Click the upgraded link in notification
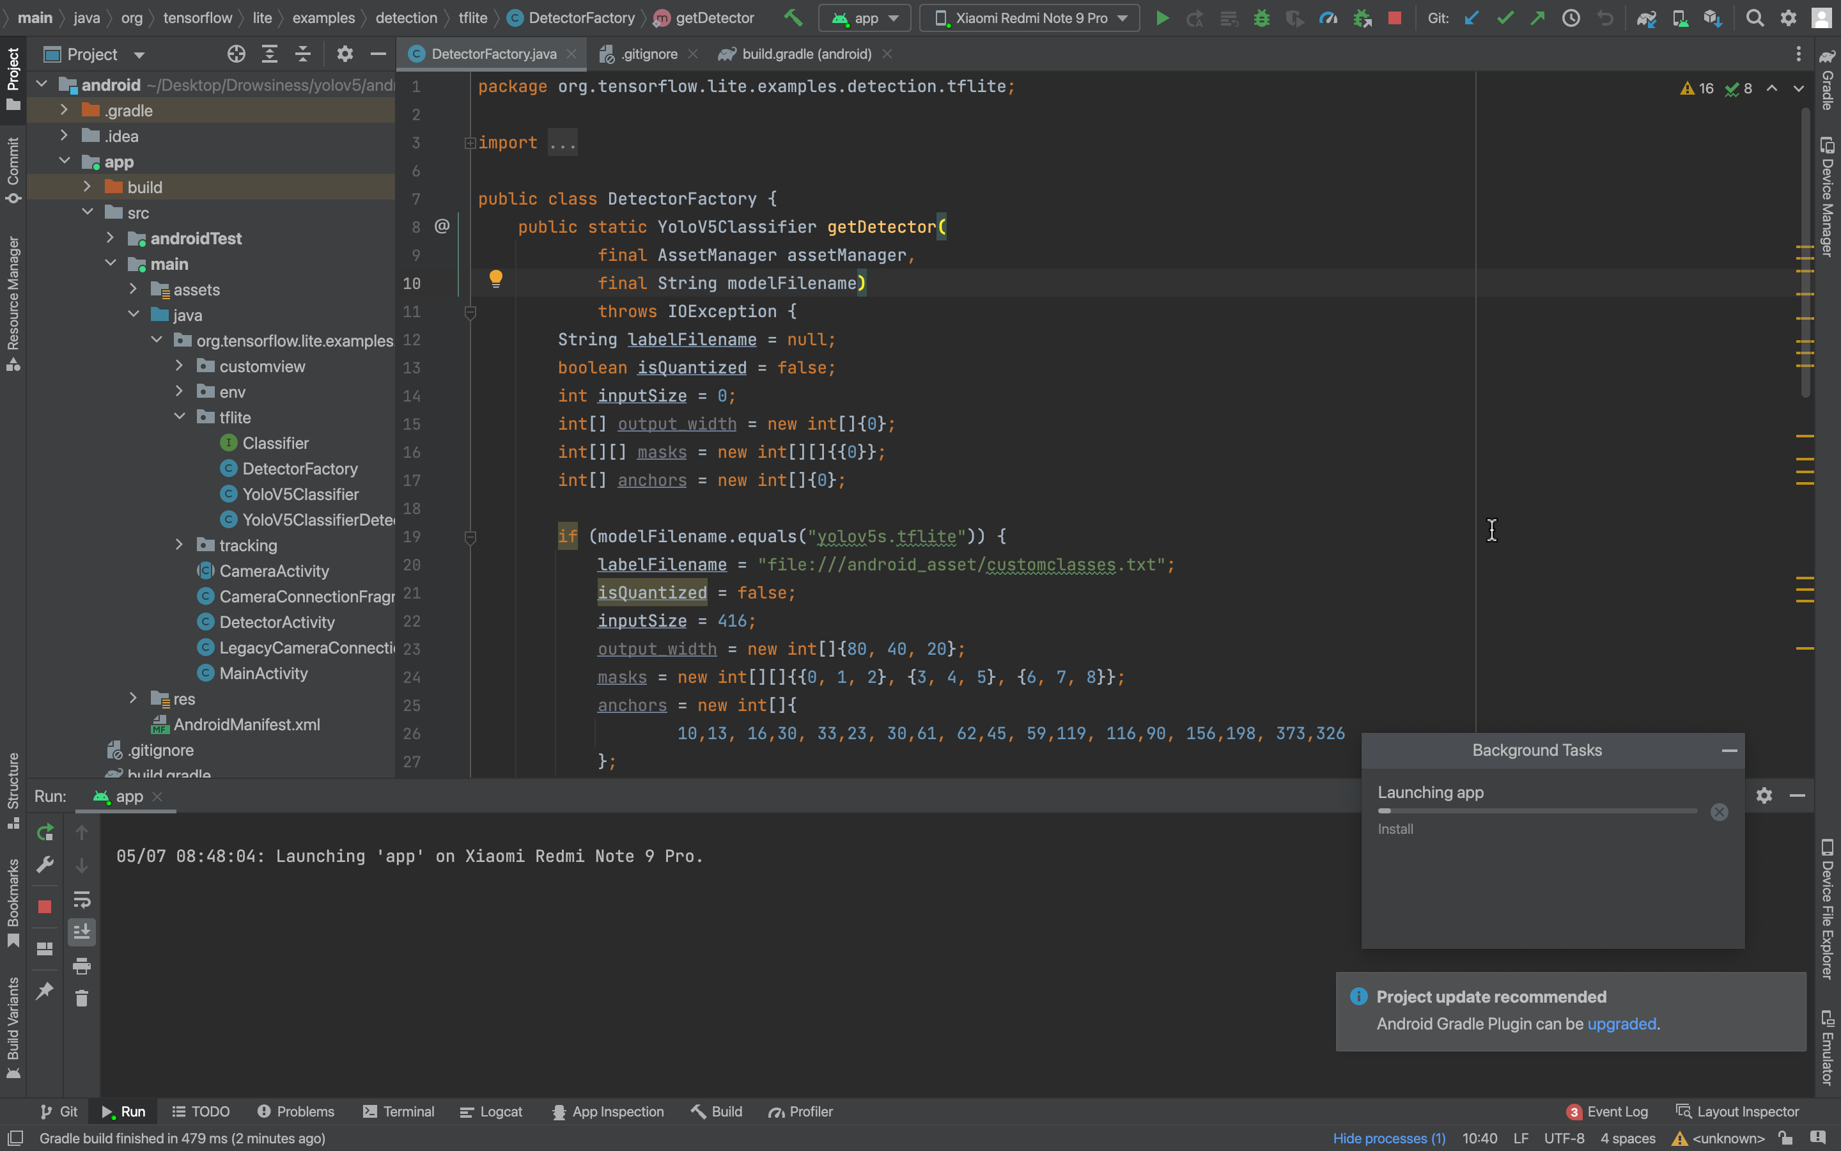This screenshot has height=1151, width=1841. pos(1621,1024)
